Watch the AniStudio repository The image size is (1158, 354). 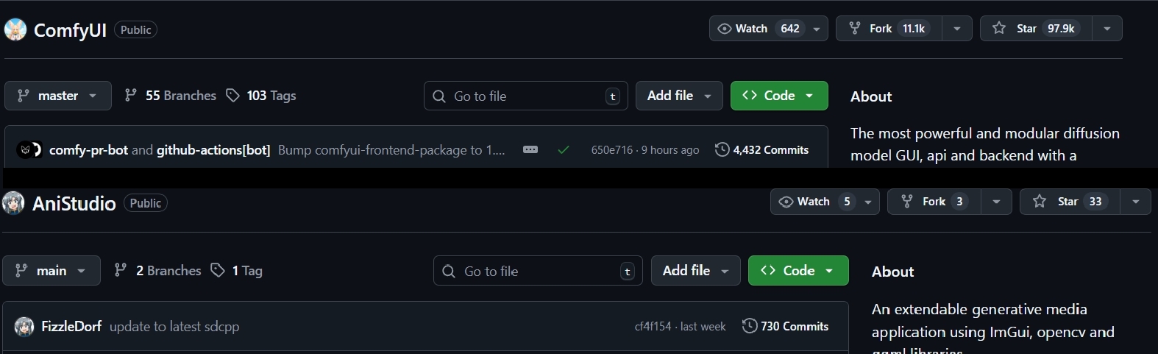coord(814,202)
